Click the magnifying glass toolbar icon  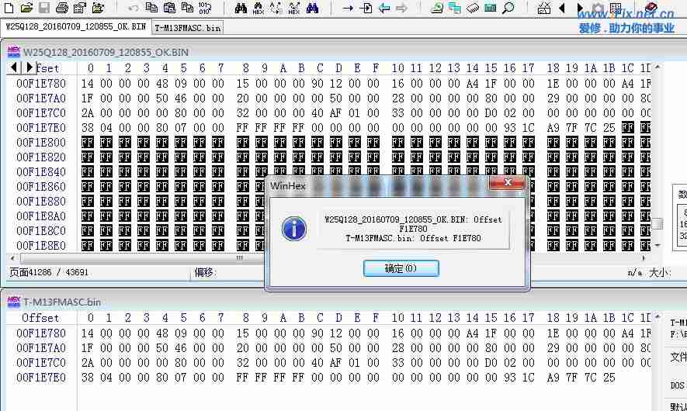(508, 9)
